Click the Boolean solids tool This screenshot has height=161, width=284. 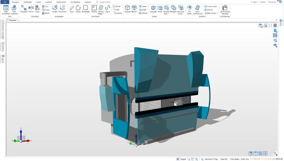pos(174,9)
